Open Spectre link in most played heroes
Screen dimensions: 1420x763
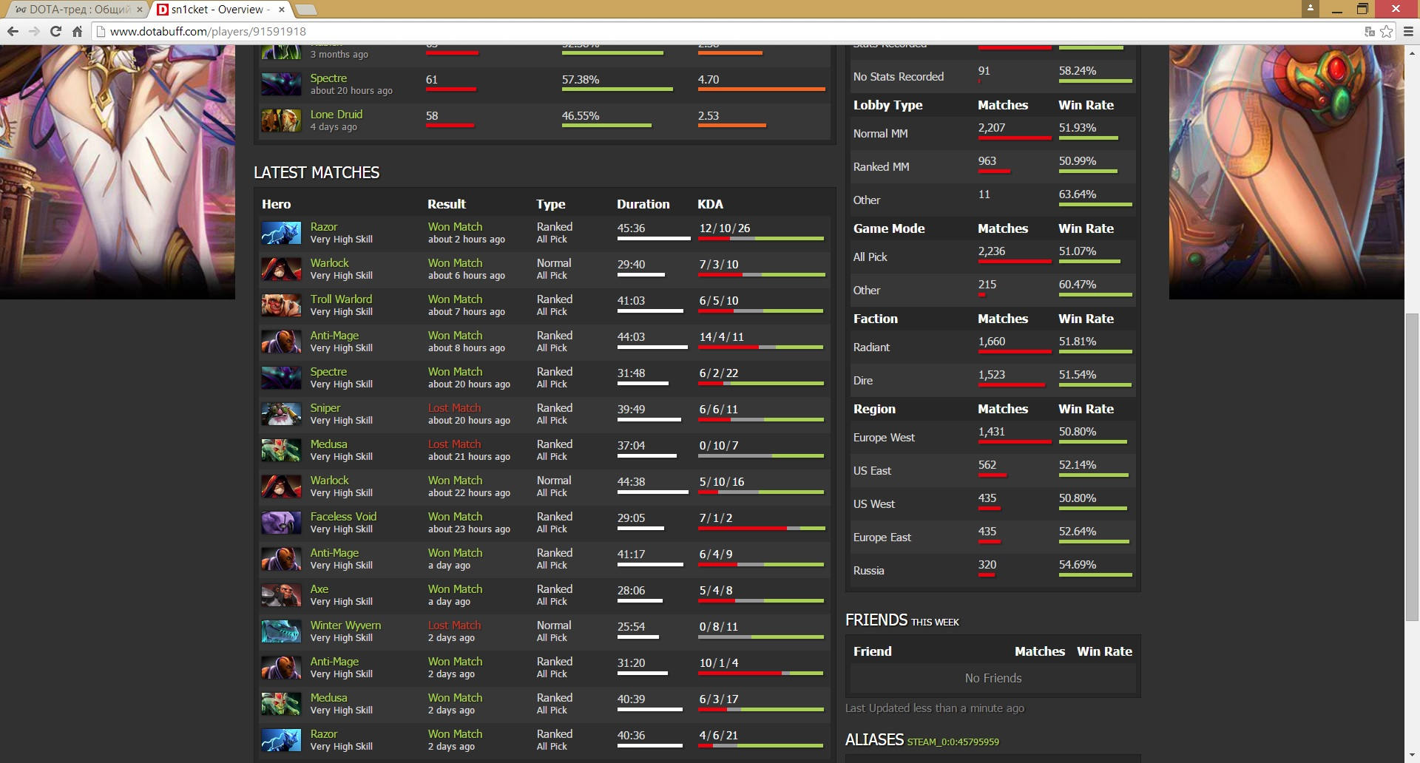click(328, 78)
